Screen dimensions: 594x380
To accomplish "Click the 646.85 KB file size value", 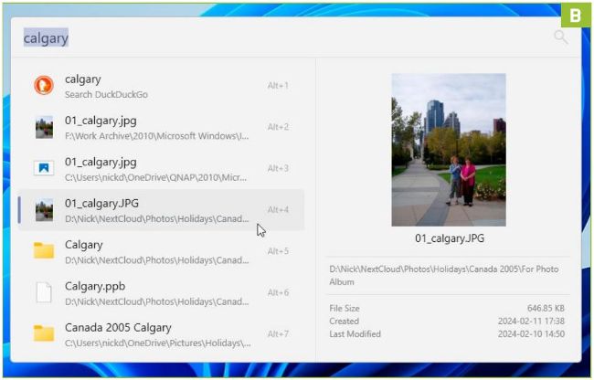I will (546, 309).
